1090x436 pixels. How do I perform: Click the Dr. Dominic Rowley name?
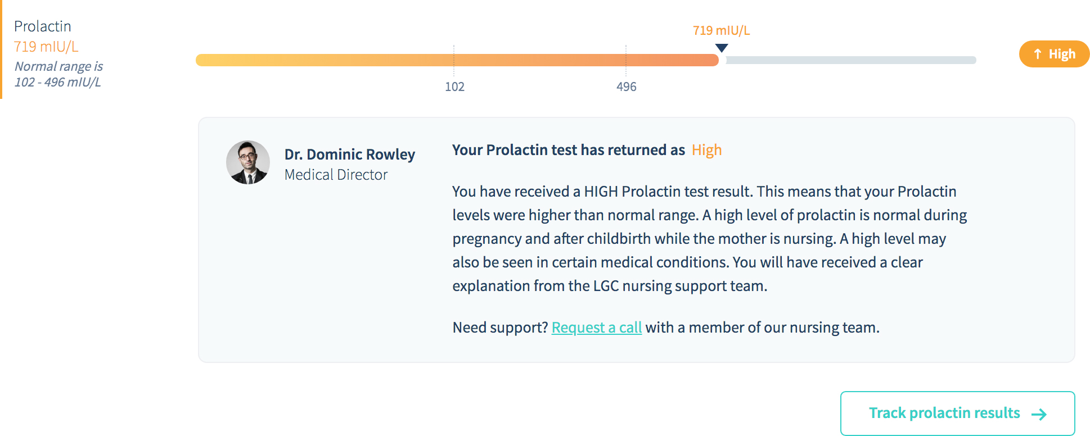[349, 155]
